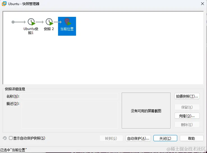207x153 pixels.
Task: Click the Ubuntu快照1 label text
Action: [31, 31]
